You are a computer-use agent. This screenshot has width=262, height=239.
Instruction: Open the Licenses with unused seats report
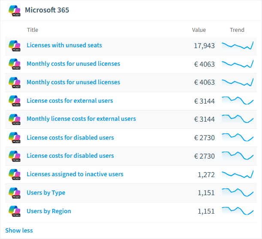point(64,45)
